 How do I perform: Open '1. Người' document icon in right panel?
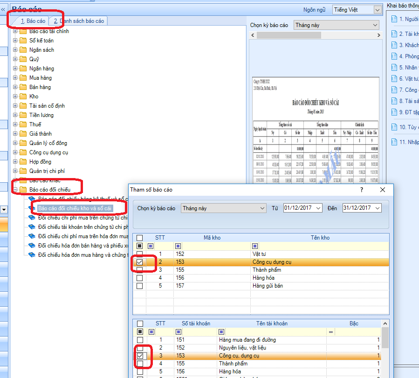coord(394,19)
